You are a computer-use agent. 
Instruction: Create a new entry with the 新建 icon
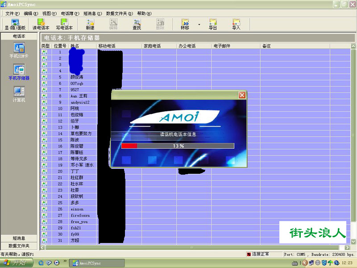(90, 24)
